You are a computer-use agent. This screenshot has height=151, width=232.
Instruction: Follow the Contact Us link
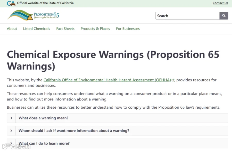pos(220,3)
